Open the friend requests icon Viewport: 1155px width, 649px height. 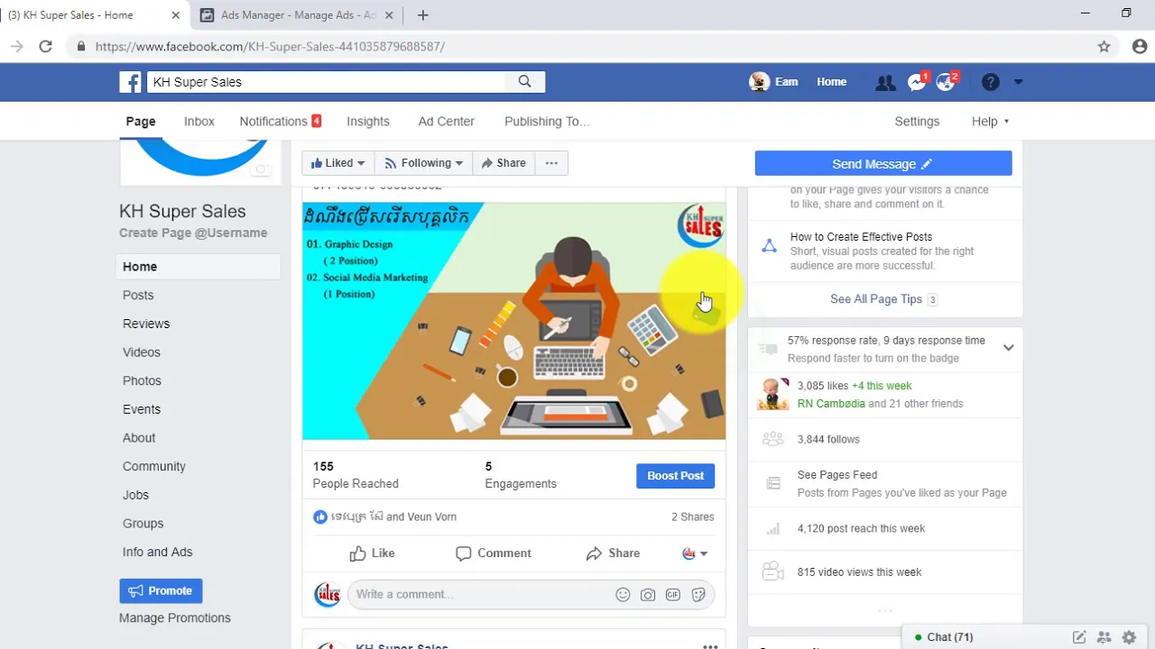coord(885,82)
